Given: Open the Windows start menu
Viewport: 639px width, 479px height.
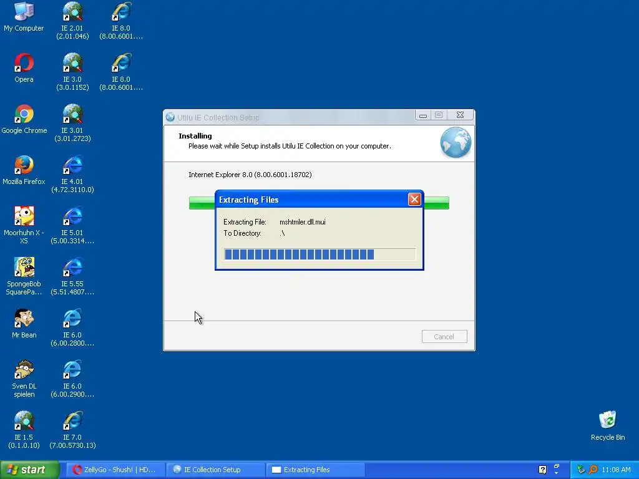Looking at the screenshot, I should [x=30, y=470].
